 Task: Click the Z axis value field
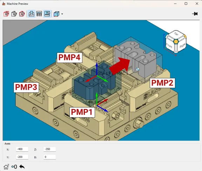click(x=50, y=149)
